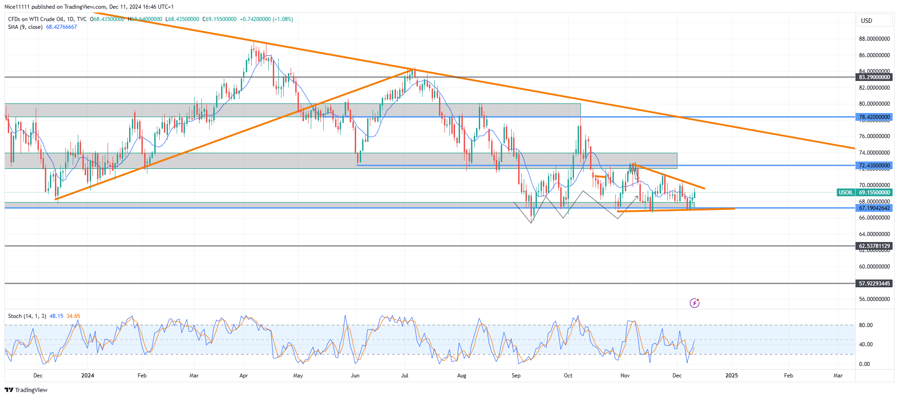The width and height of the screenshot is (899, 398).
Task: Click the Stoch value 48.15
Action: (56, 316)
